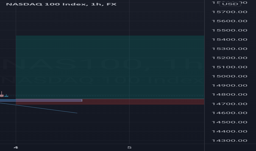
Task: Select the 14500.00 price axis label
Action: coord(229,122)
